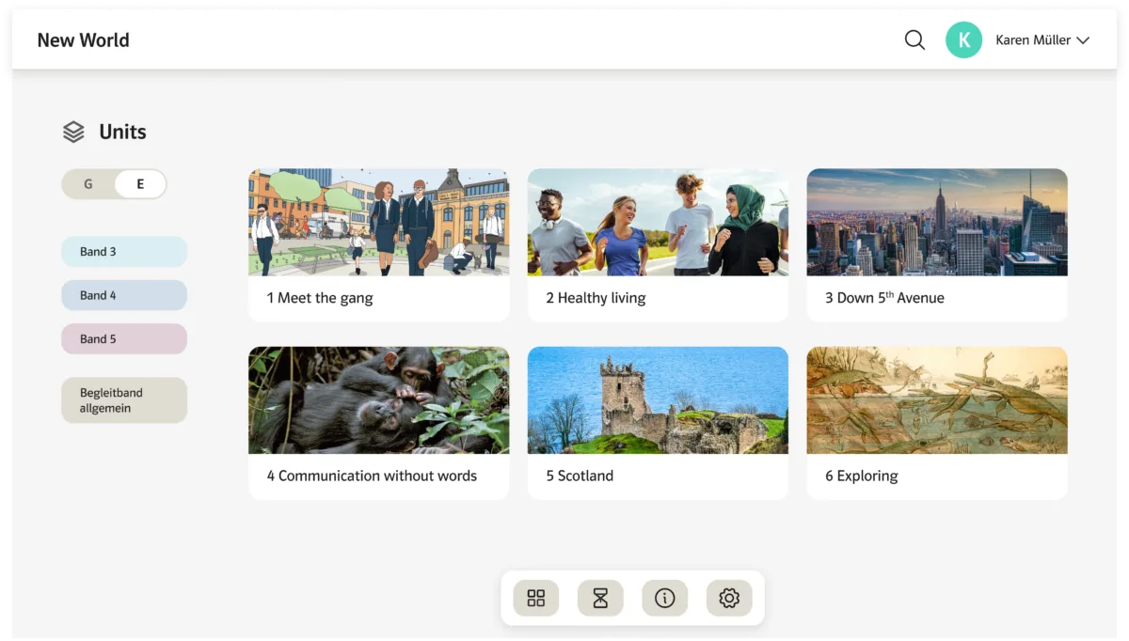Click the New World title

(84, 40)
